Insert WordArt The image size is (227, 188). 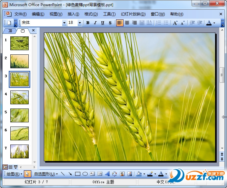107,174
